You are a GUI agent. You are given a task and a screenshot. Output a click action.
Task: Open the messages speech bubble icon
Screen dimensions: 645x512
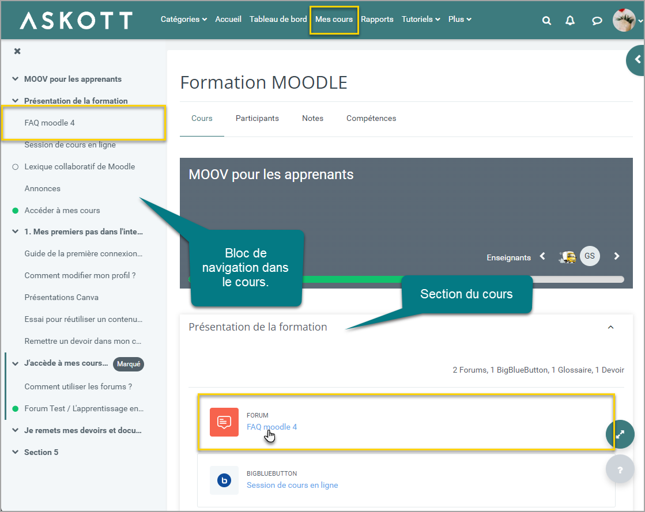tap(597, 21)
